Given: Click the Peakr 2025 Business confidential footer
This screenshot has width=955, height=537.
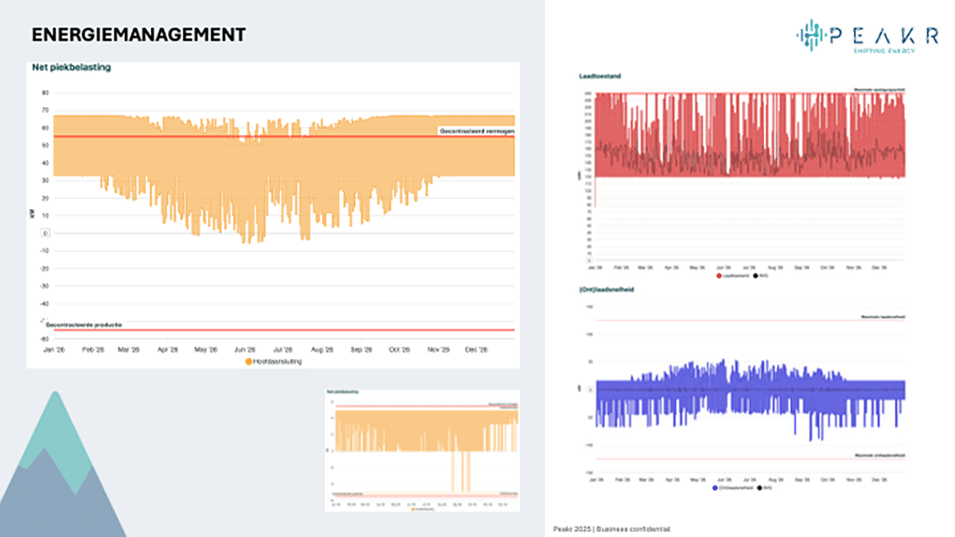Looking at the screenshot, I should [612, 528].
